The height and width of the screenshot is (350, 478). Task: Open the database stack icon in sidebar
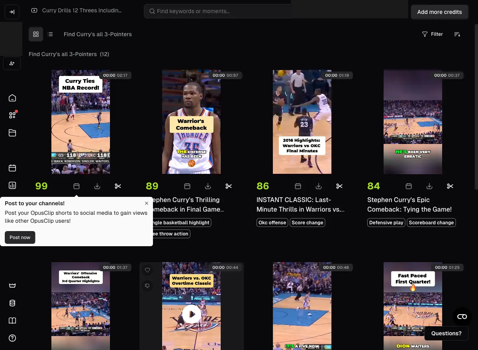[x=12, y=303]
